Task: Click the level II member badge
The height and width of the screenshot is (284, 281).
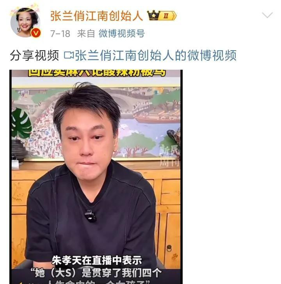Action: point(168,16)
